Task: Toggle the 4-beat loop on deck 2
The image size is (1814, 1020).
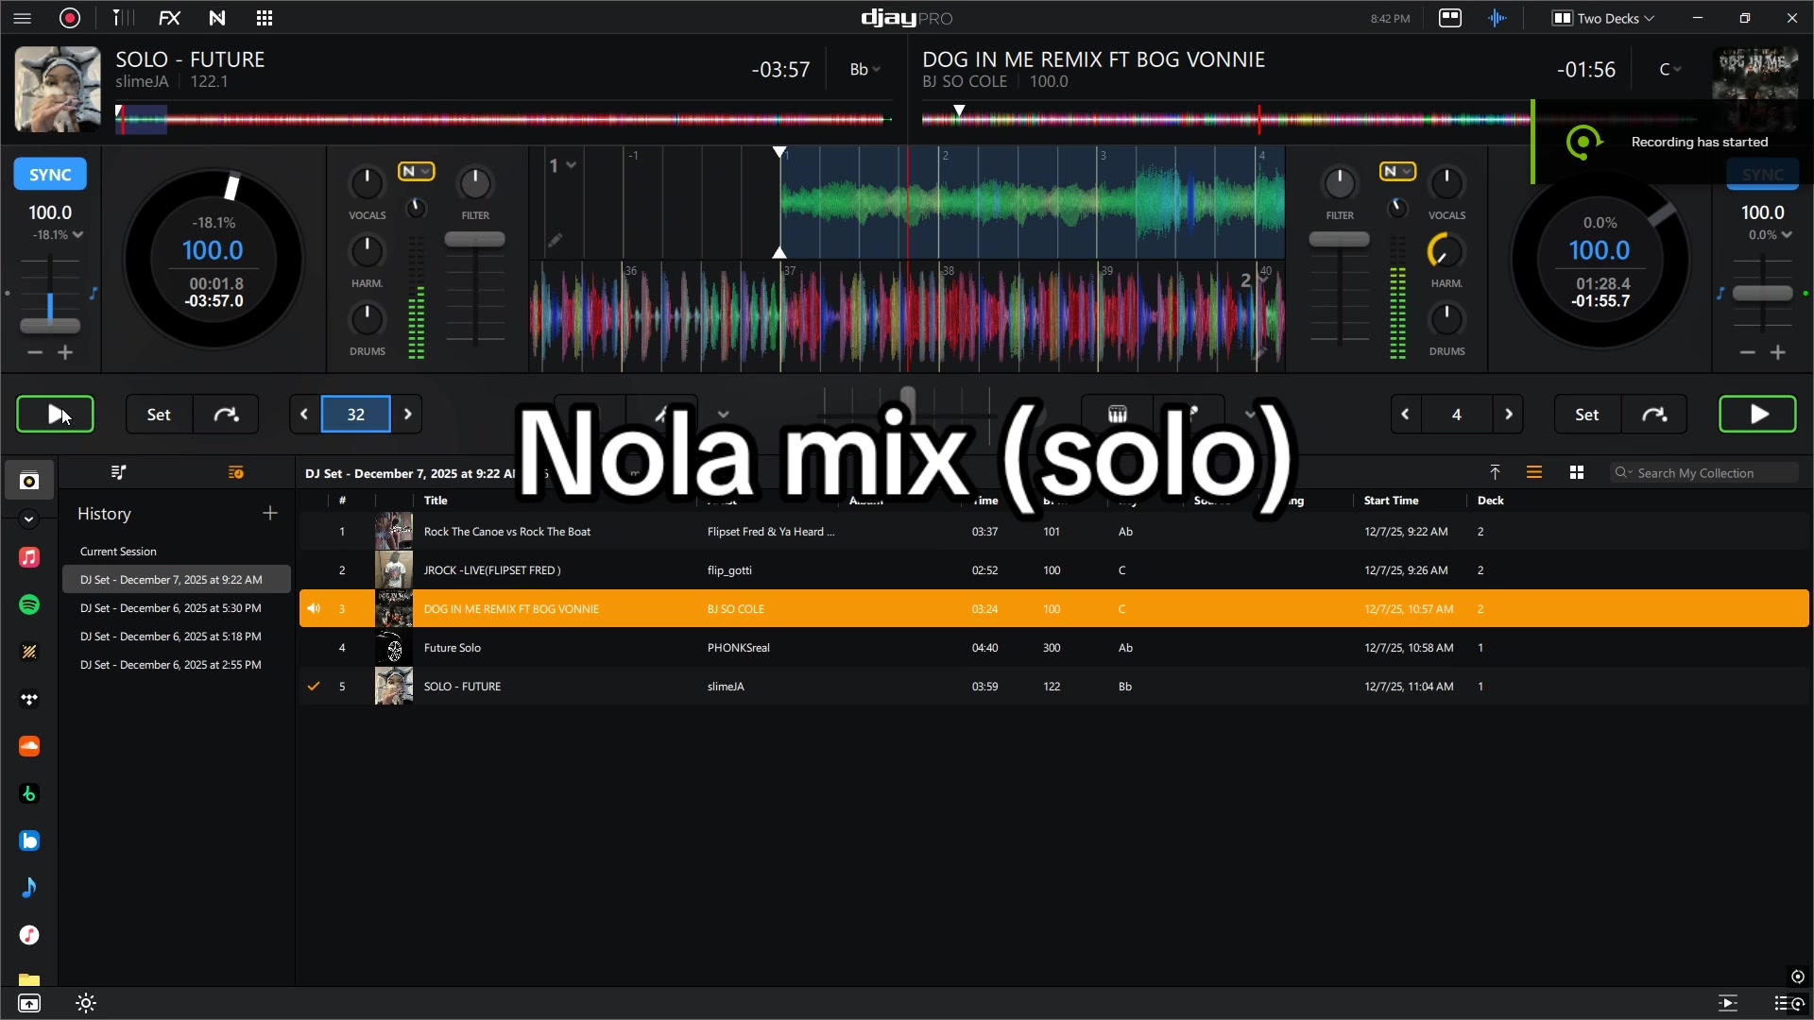Action: click(1457, 414)
